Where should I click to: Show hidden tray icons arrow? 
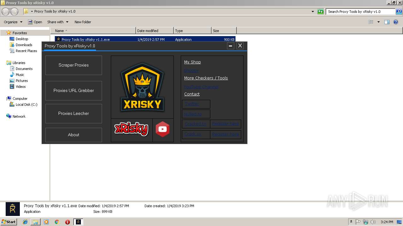351,222
